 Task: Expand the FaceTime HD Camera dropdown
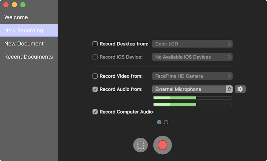[x=192, y=76]
